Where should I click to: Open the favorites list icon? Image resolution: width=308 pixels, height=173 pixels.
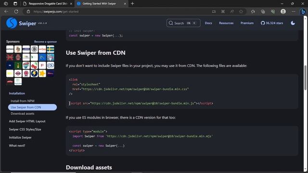click(x=253, y=12)
